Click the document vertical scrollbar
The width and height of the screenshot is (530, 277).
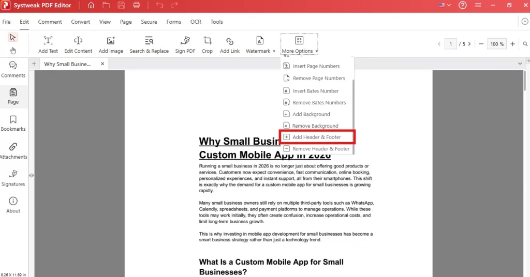[525, 80]
